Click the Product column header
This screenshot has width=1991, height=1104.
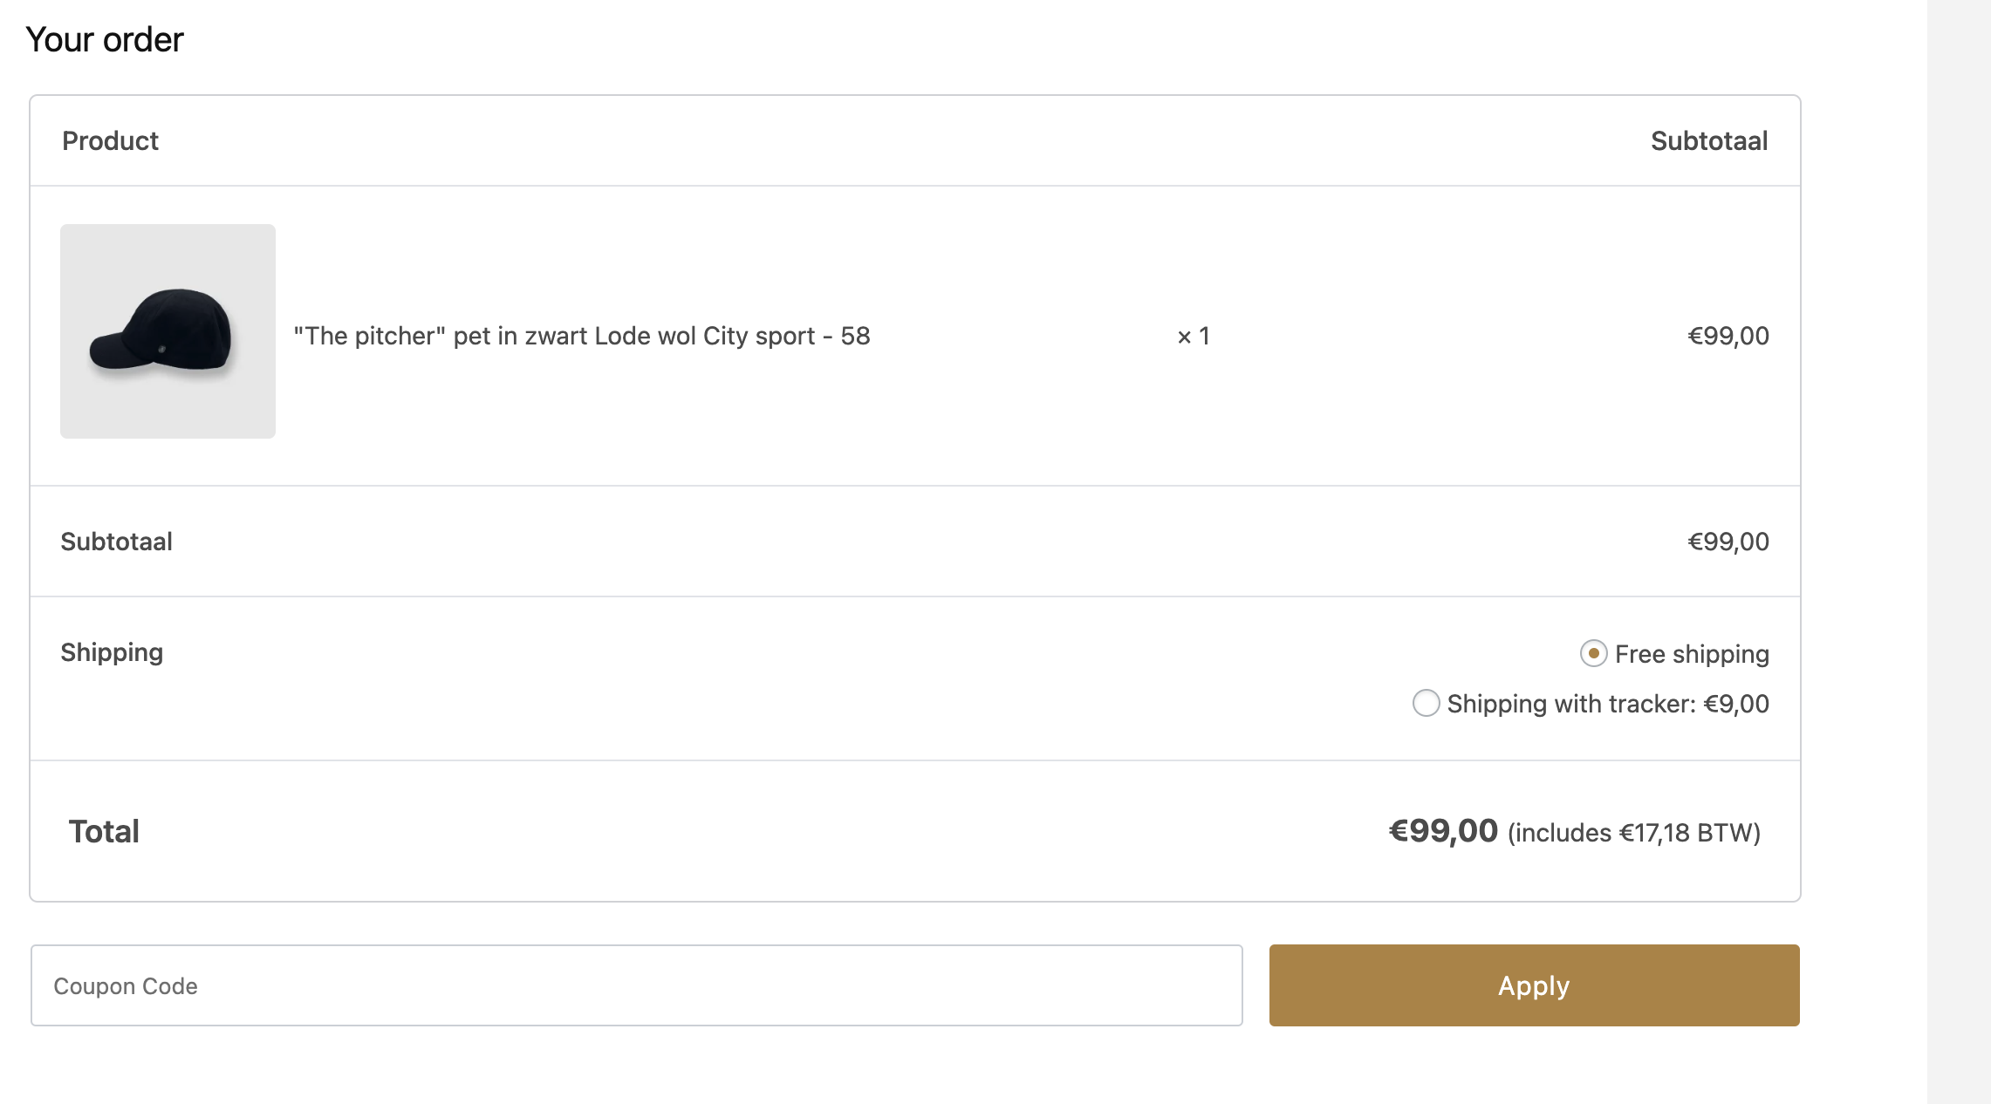coord(110,140)
